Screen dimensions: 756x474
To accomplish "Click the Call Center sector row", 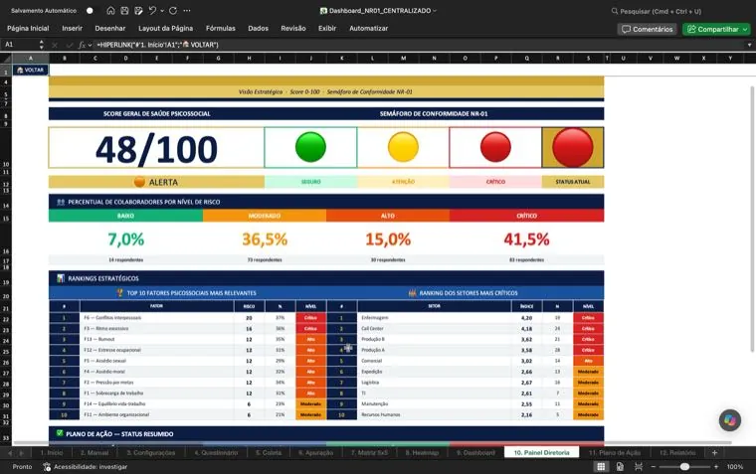I will 465,329.
